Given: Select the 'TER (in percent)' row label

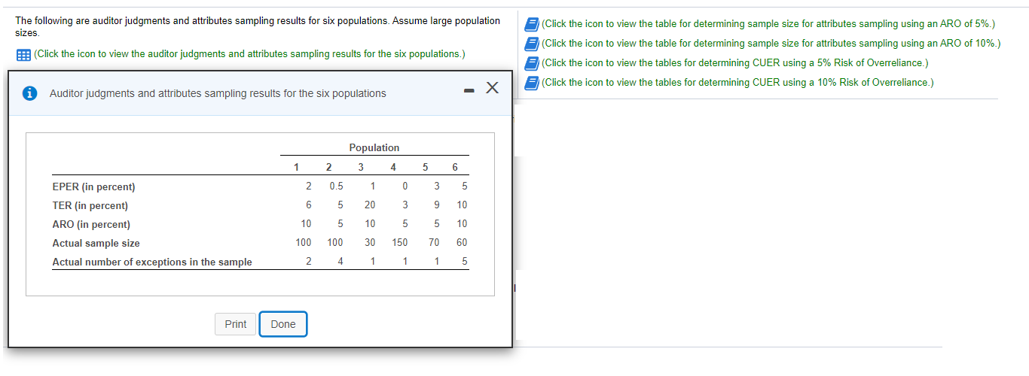Looking at the screenshot, I should (90, 205).
